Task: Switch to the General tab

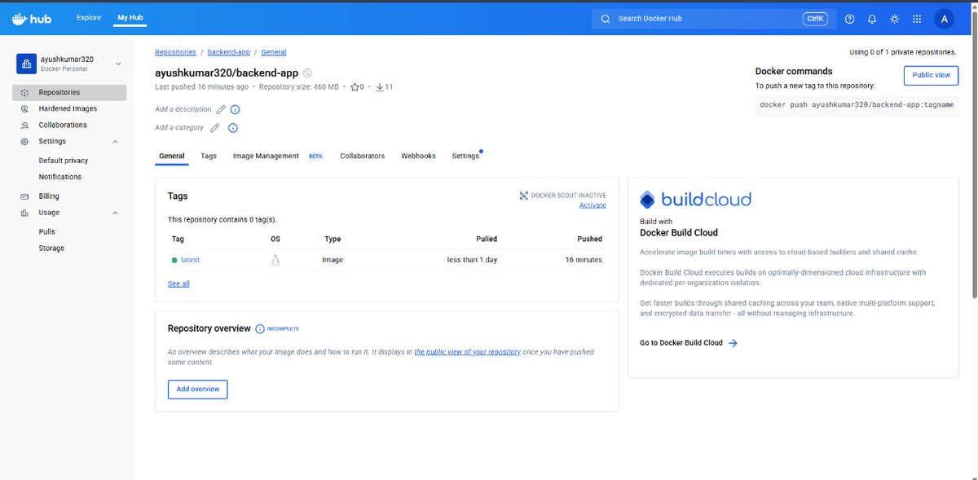Action: point(172,156)
